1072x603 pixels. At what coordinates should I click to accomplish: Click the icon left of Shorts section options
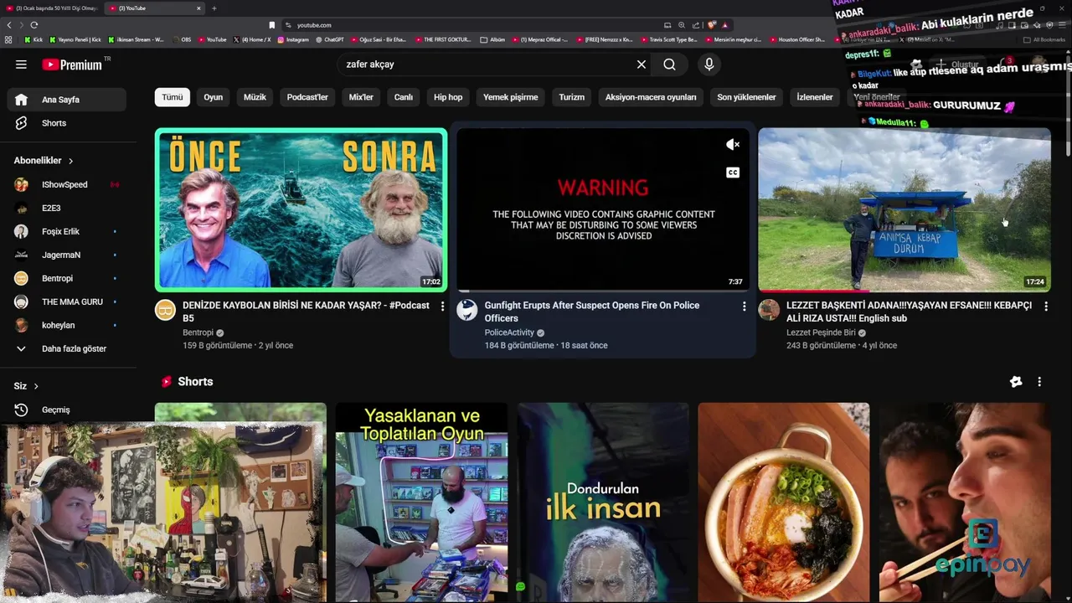point(1016,382)
